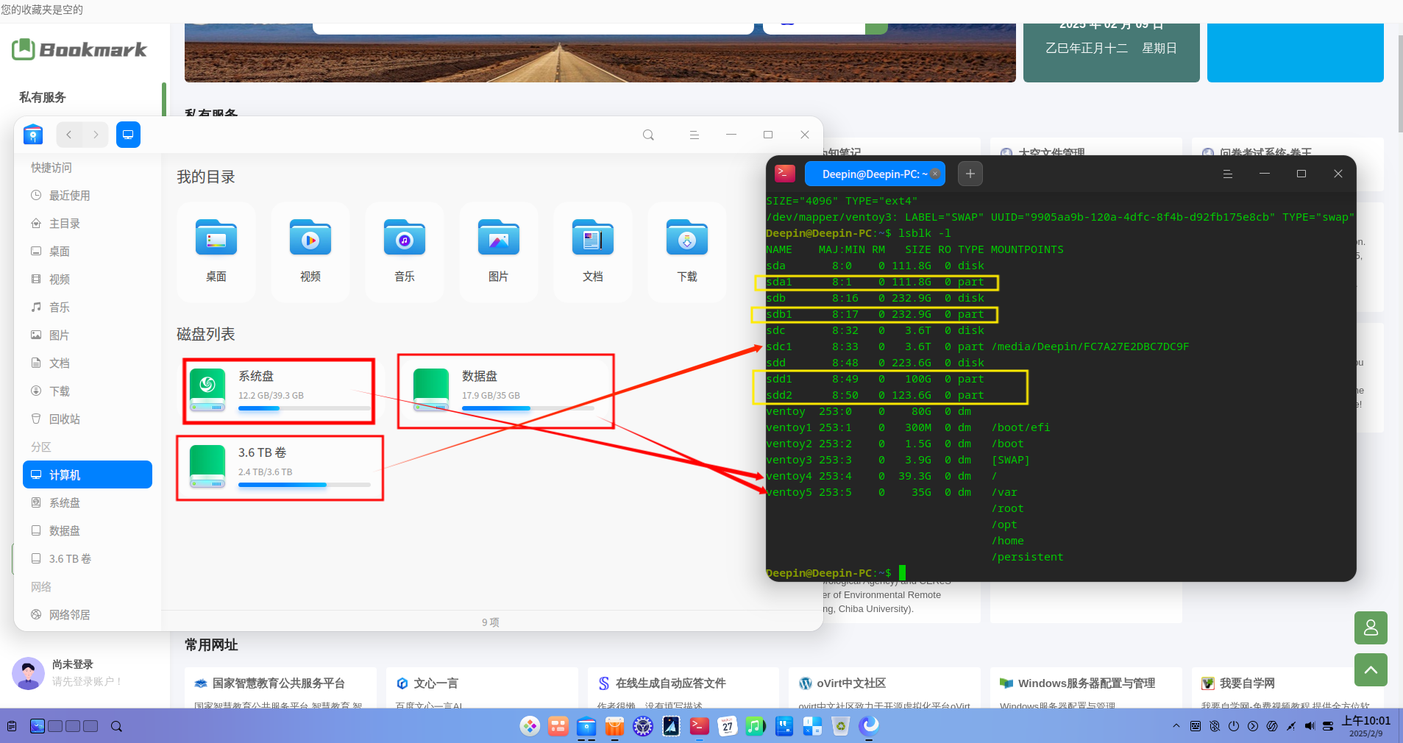Open the 桌面 folder in 我的目录

216,251
